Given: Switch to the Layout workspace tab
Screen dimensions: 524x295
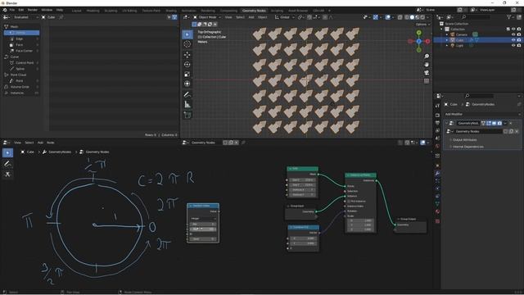Looking at the screenshot, I should (x=76, y=11).
